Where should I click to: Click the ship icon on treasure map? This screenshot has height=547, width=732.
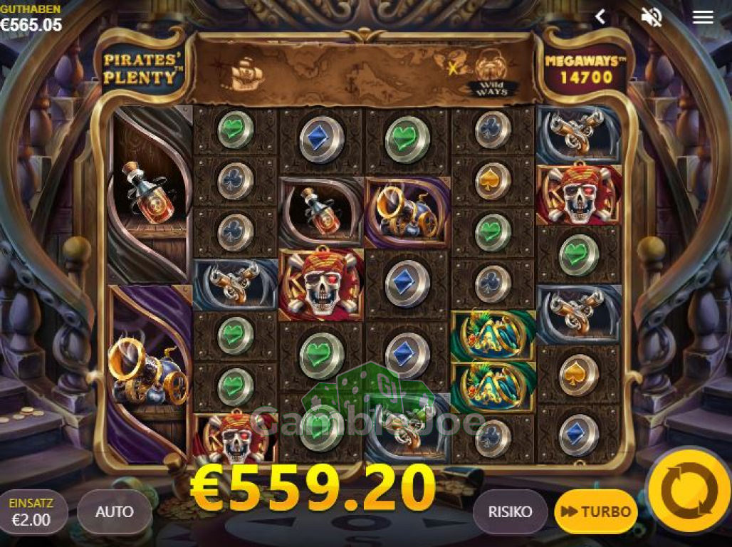pyautogui.click(x=246, y=73)
